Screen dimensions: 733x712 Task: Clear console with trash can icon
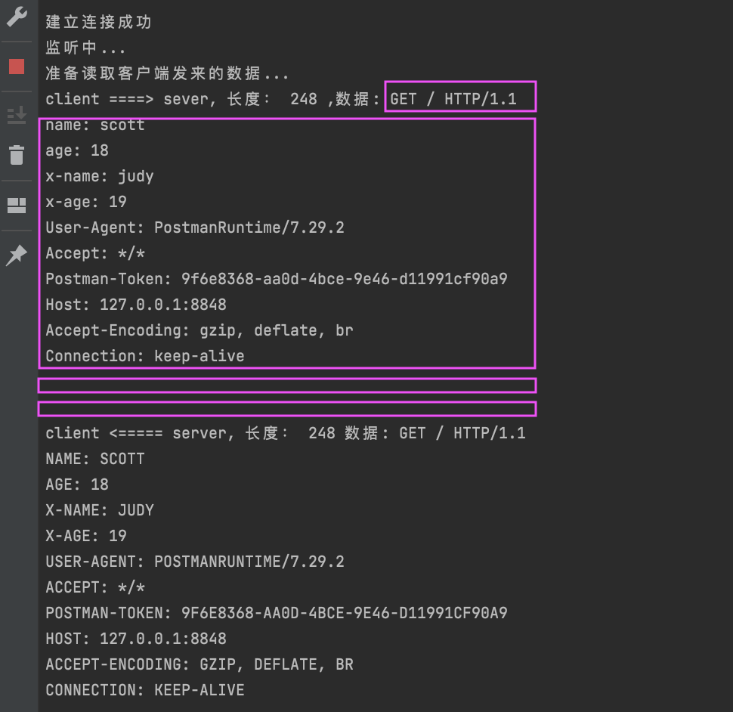point(17,155)
